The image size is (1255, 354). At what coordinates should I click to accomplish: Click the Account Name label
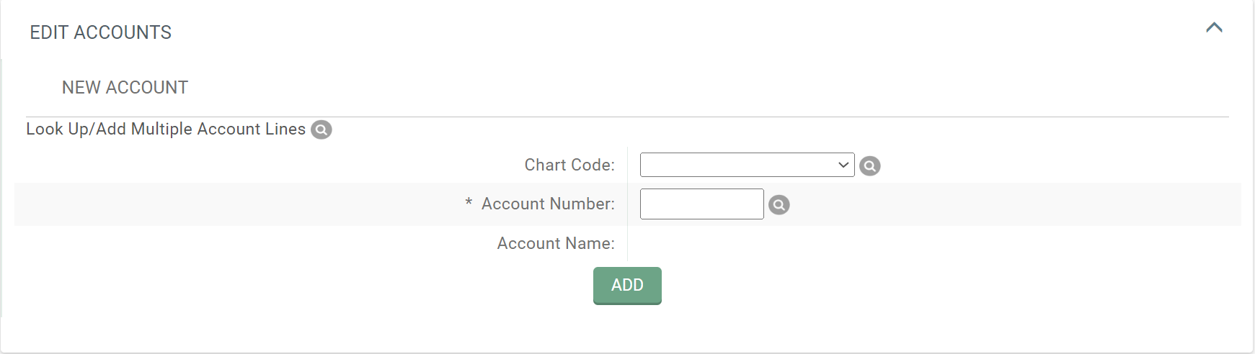point(556,243)
